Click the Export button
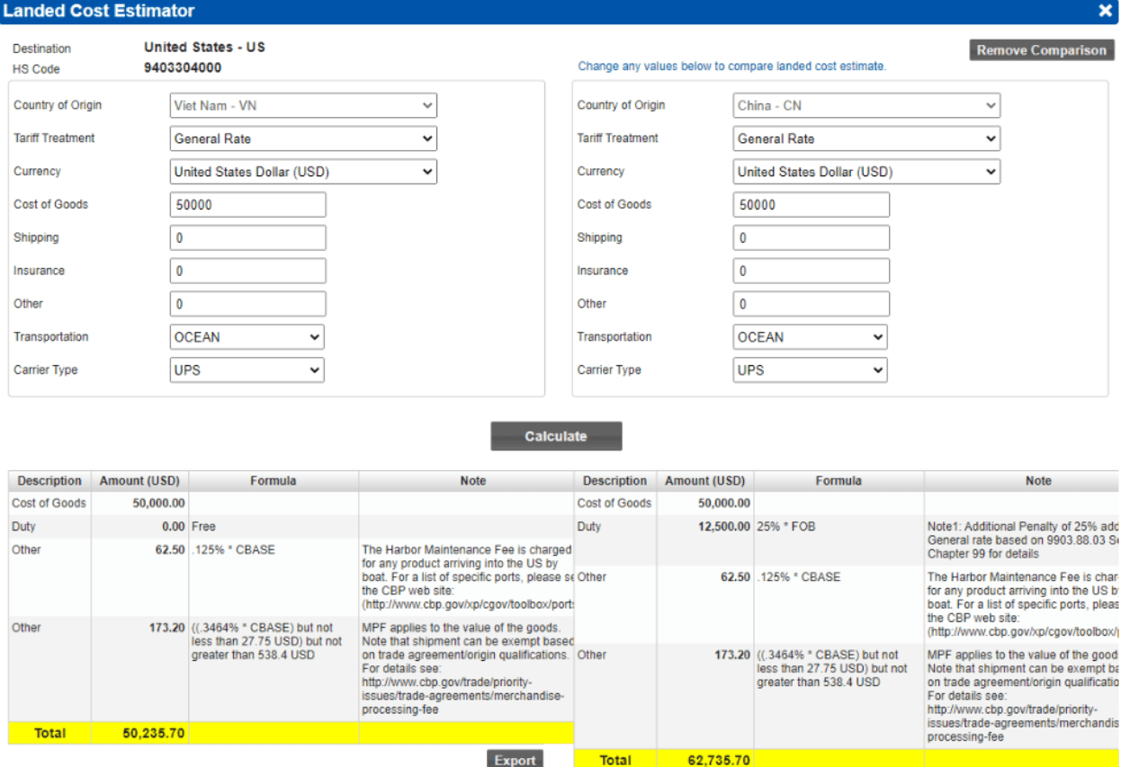The width and height of the screenshot is (1121, 767). [515, 758]
